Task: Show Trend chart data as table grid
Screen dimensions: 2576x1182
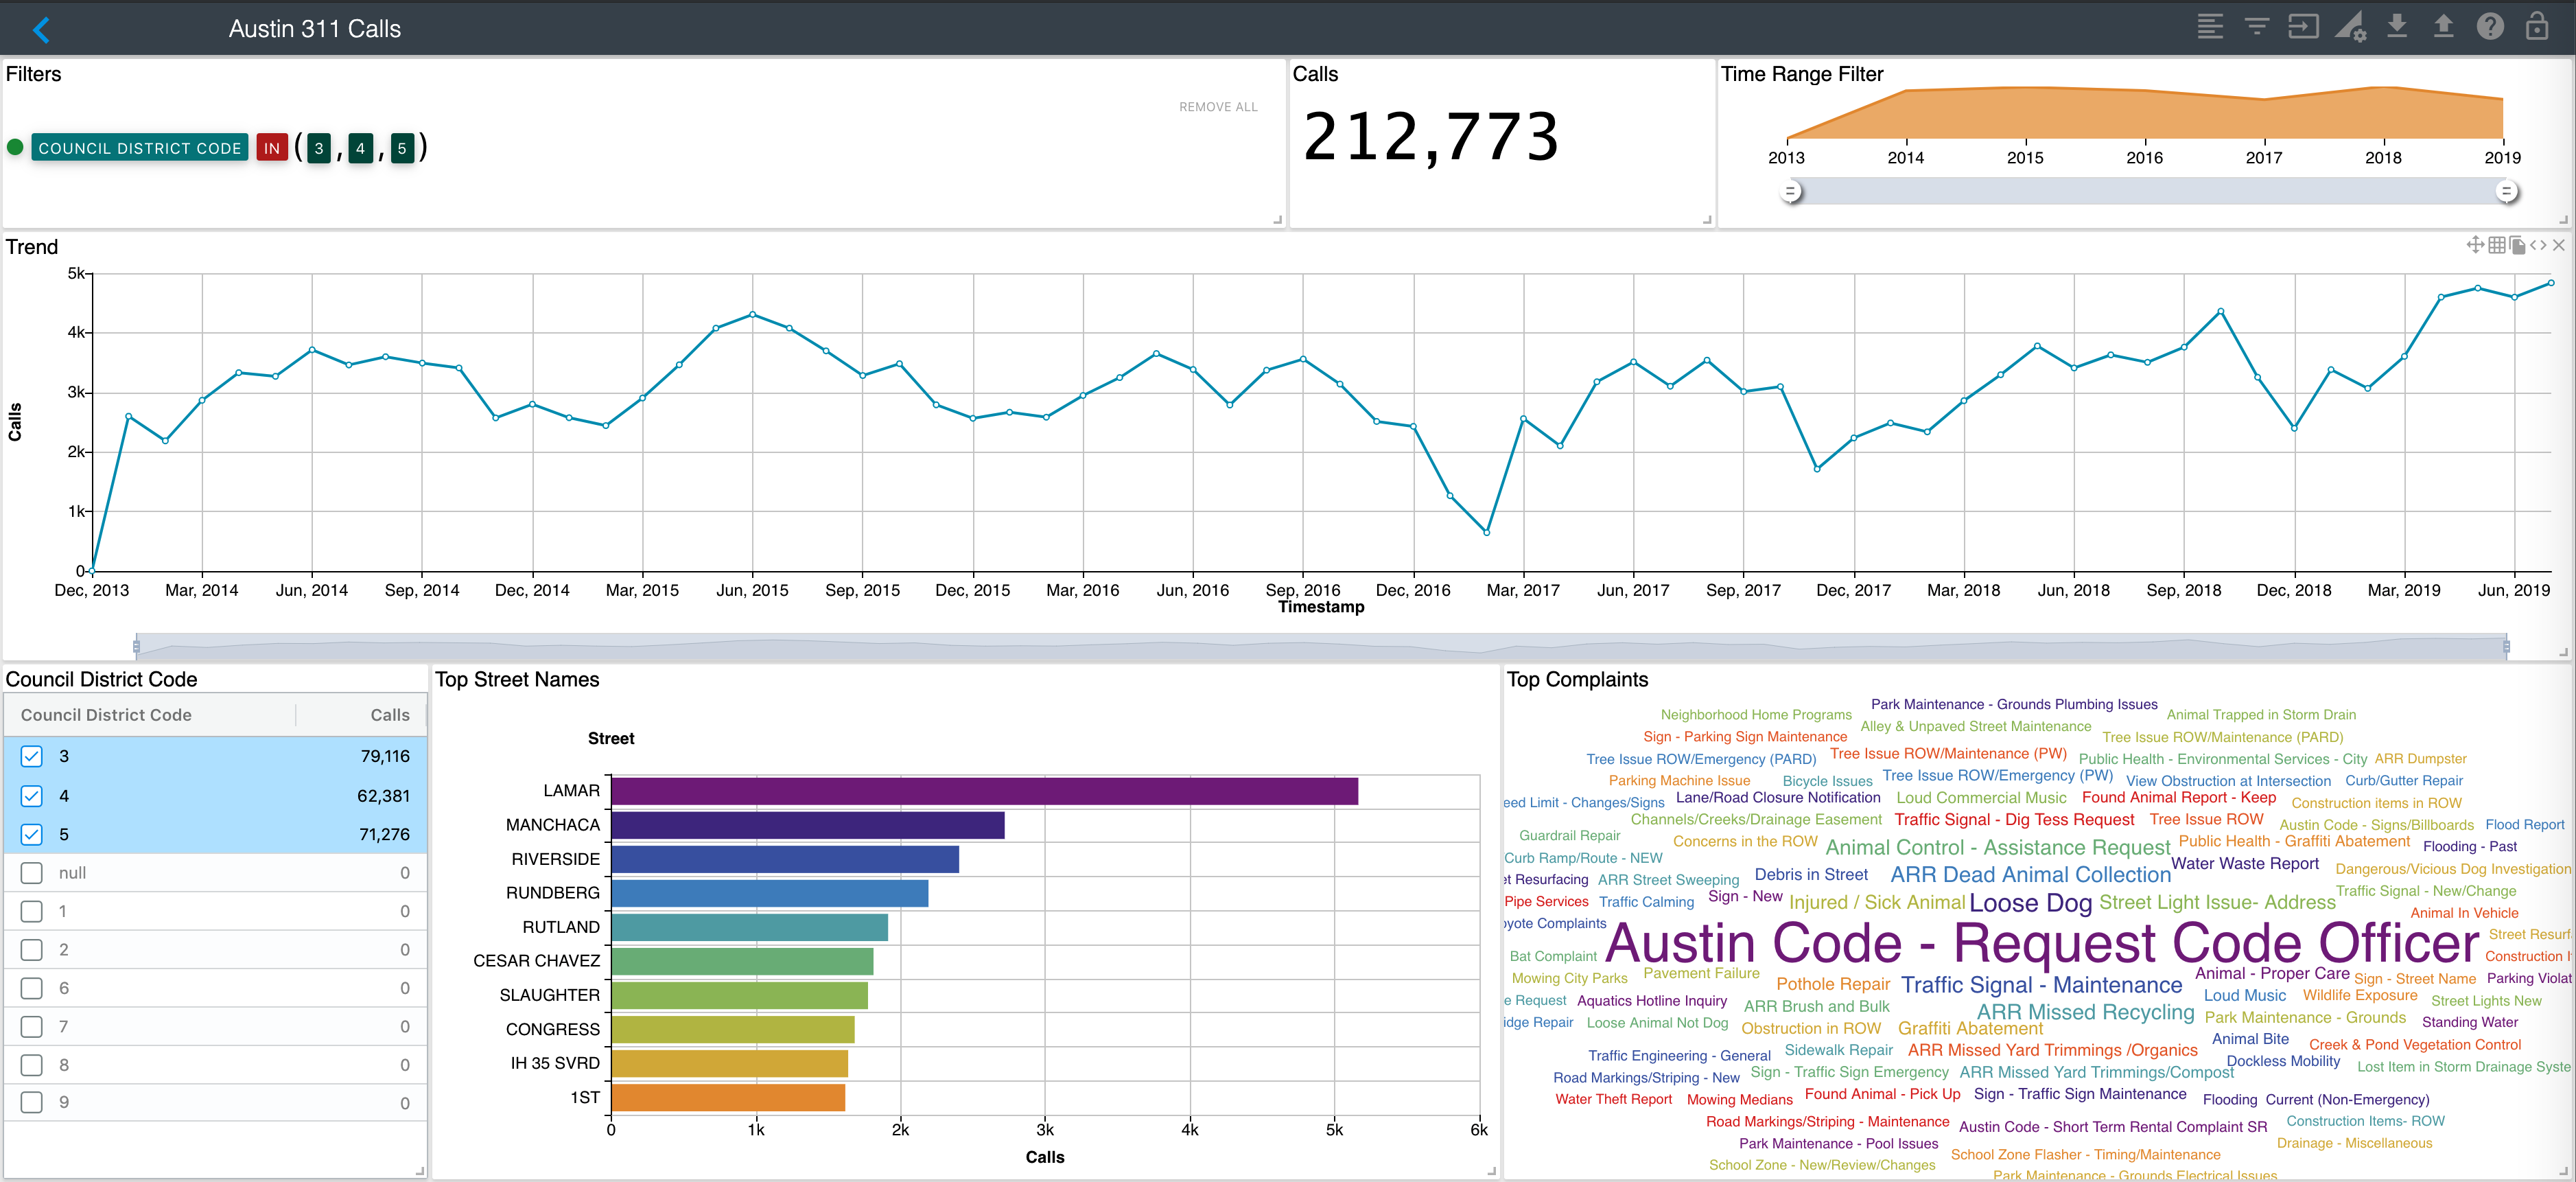Action: point(2497,245)
